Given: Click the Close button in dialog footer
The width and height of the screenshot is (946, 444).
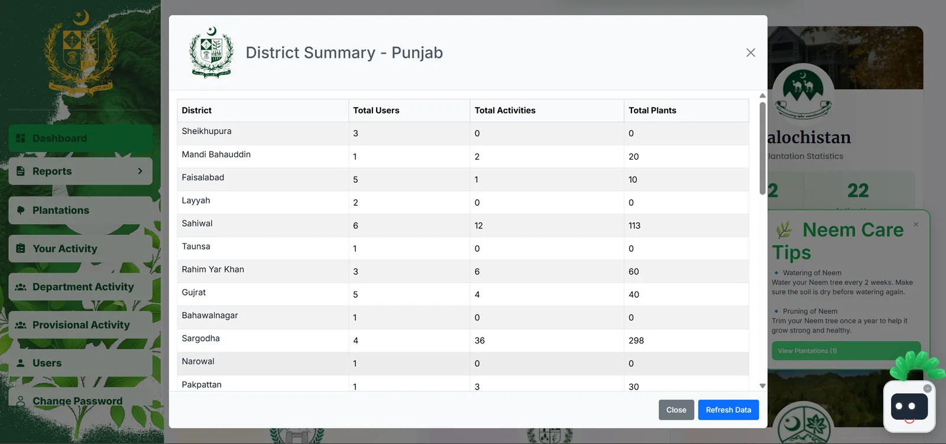Looking at the screenshot, I should pyautogui.click(x=676, y=410).
